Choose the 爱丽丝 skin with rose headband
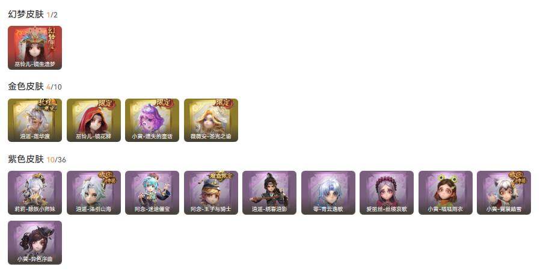The image size is (540, 270). (x=387, y=192)
